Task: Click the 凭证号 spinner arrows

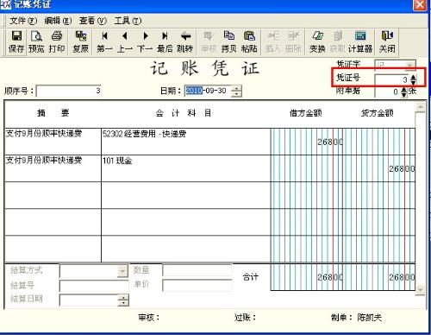Action: tap(413, 79)
